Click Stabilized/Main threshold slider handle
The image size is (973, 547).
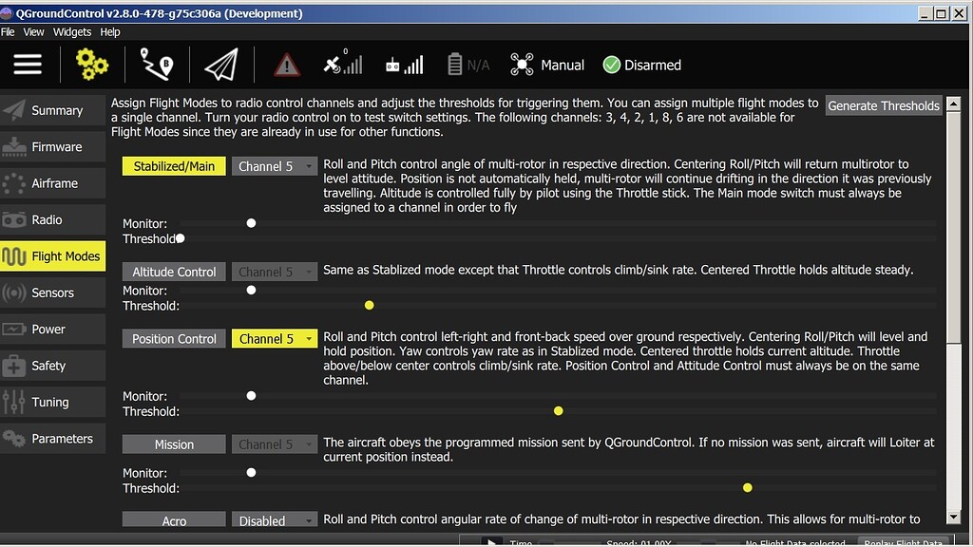pos(180,238)
